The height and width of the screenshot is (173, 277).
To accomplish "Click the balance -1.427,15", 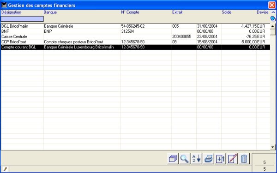I will [248, 26].
